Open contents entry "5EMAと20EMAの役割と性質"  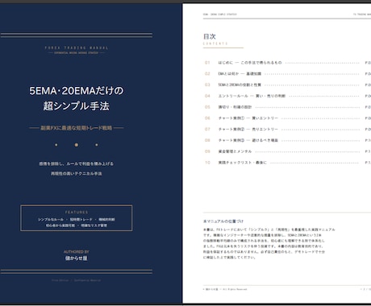pos(240,85)
